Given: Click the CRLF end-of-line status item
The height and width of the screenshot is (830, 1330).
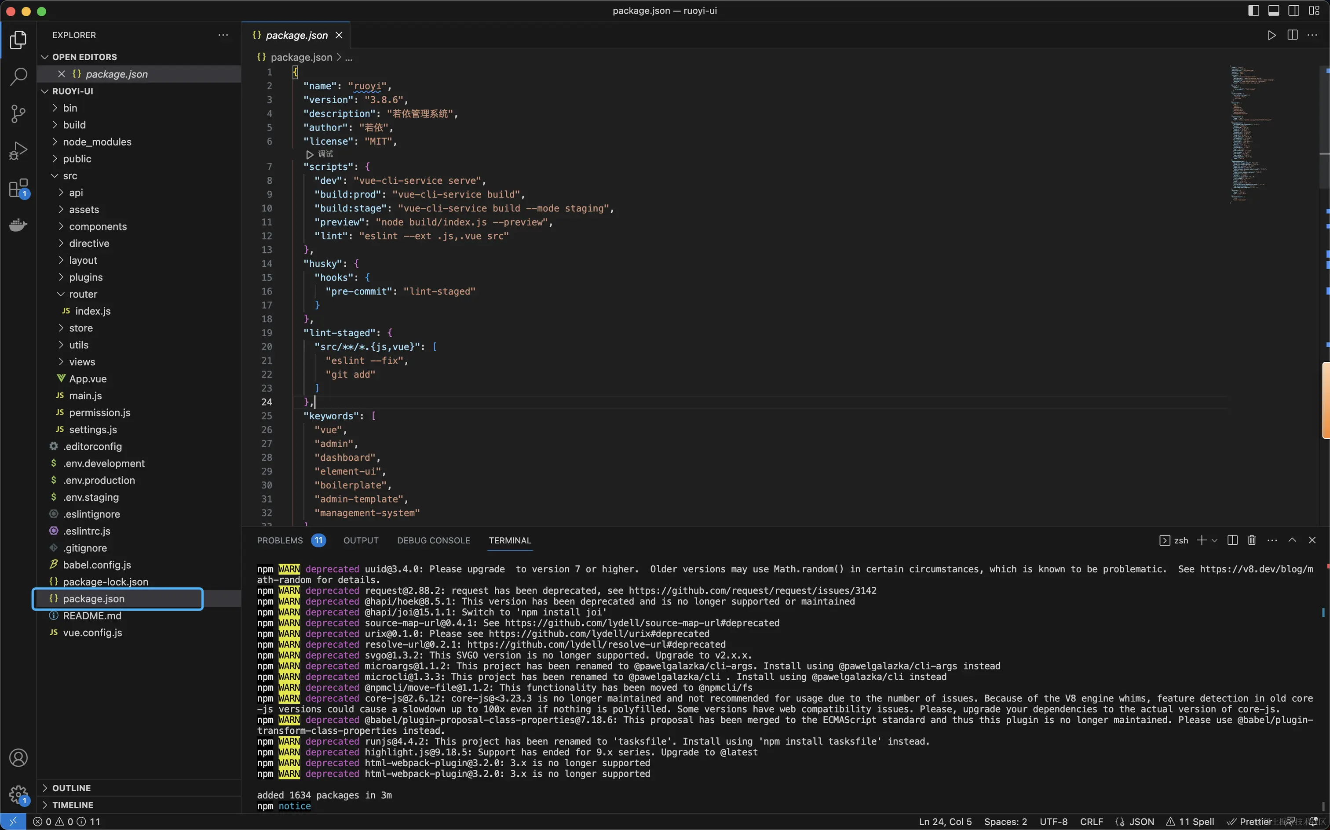Looking at the screenshot, I should 1091,821.
